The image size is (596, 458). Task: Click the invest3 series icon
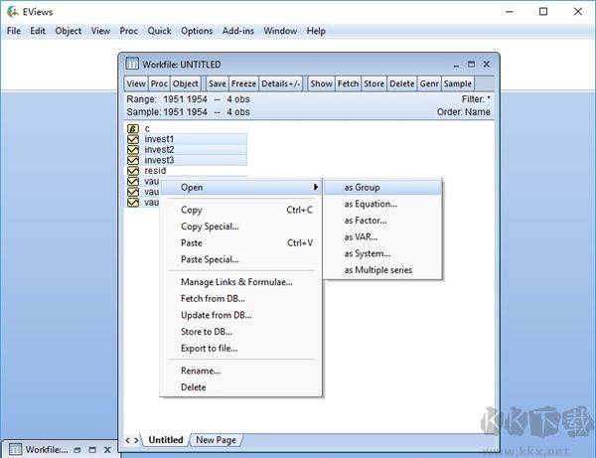pos(133,160)
